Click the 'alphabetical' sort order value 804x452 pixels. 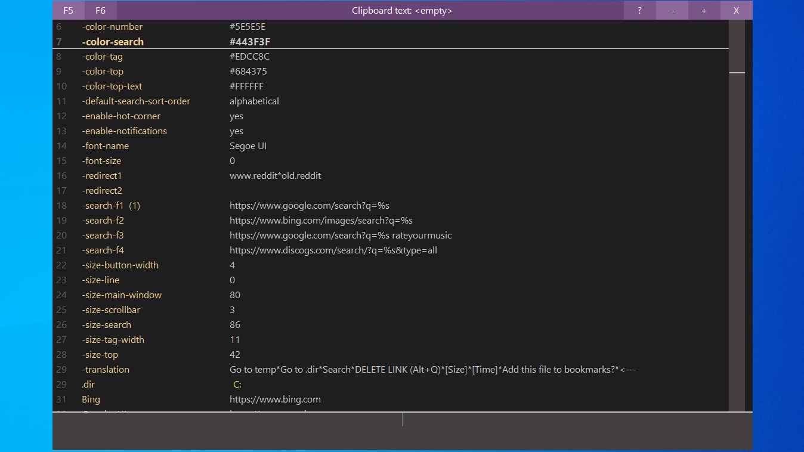coord(254,101)
